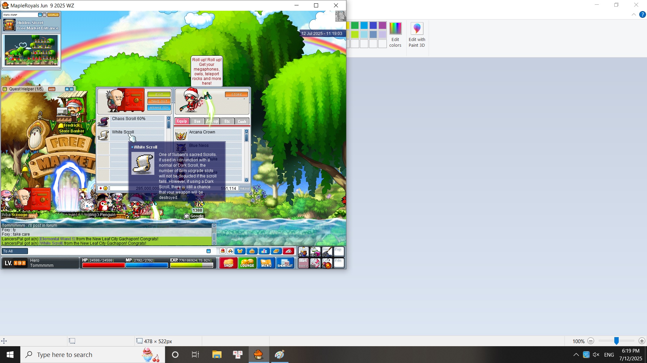Image resolution: width=647 pixels, height=363 pixels.
Task: Switch to the Use inventory tab
Action: pyautogui.click(x=197, y=121)
